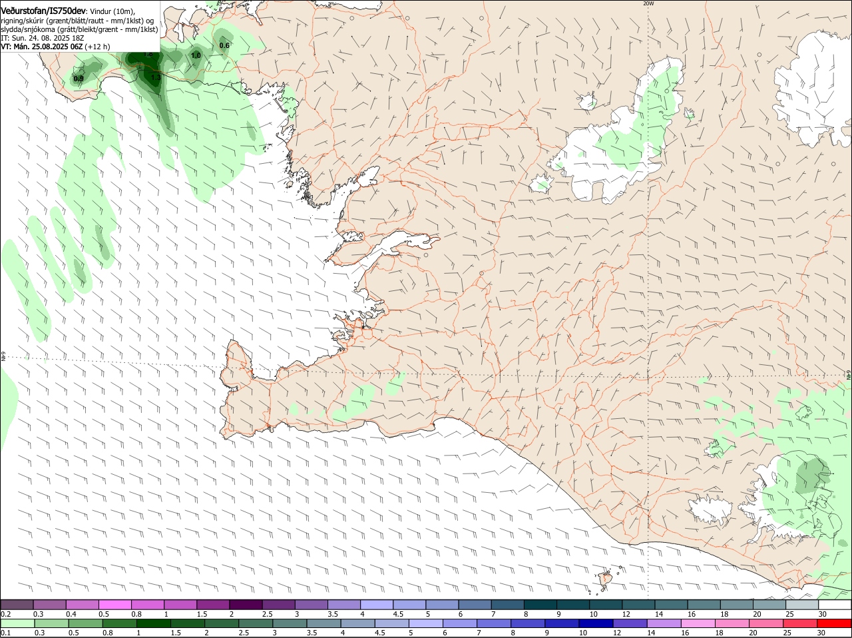Click the 'VT: Mán. 25.08.2025 06Z' line
Viewport: 852px width, 638px height.
tap(41, 47)
